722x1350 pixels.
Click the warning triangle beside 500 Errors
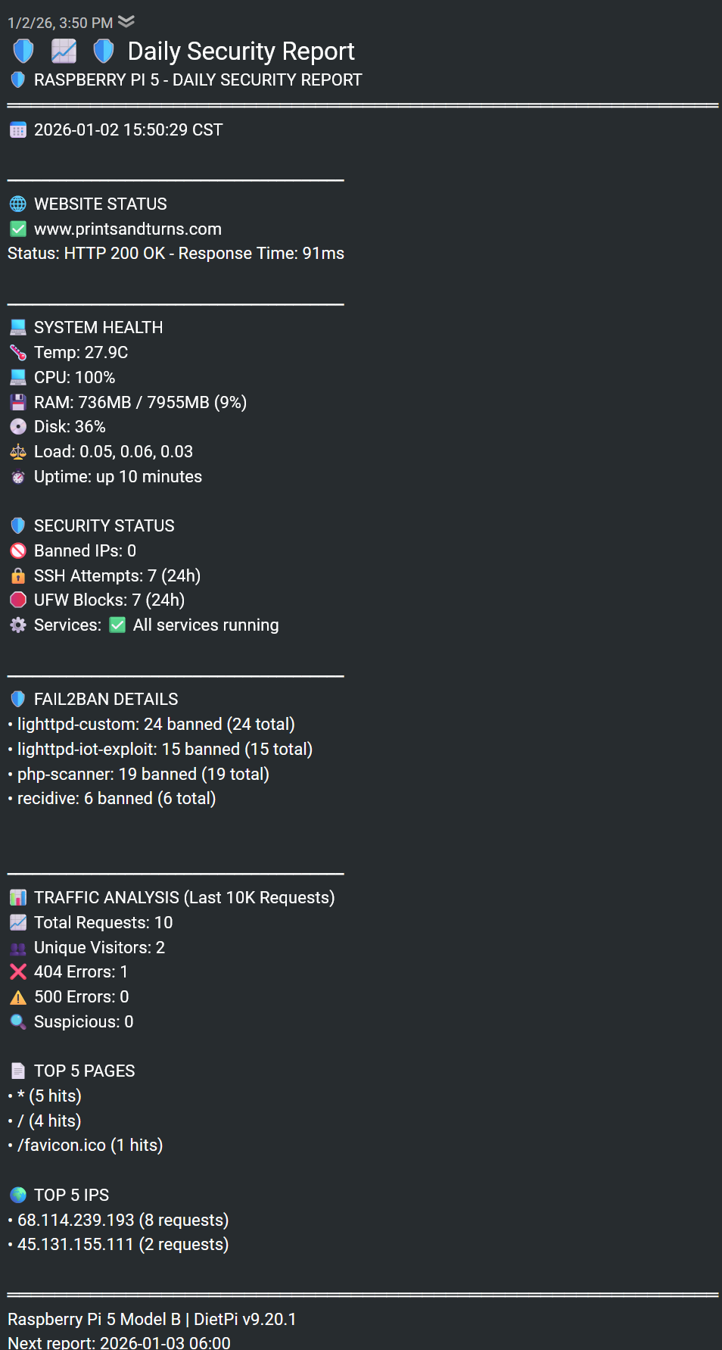click(18, 996)
